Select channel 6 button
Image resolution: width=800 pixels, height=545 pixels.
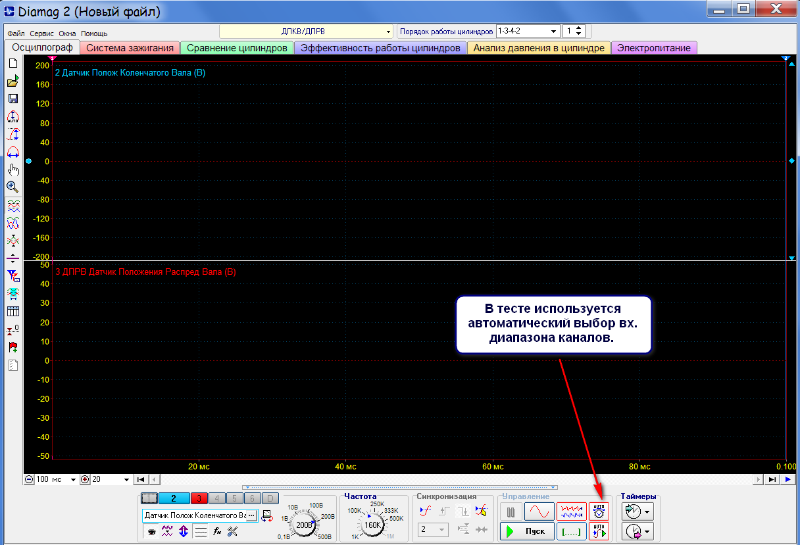pyautogui.click(x=252, y=498)
